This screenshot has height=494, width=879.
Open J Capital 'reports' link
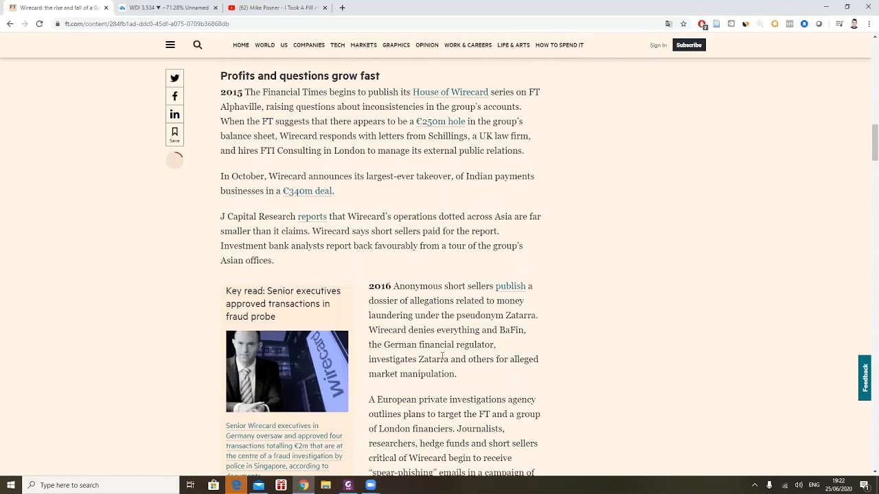pyautogui.click(x=312, y=217)
